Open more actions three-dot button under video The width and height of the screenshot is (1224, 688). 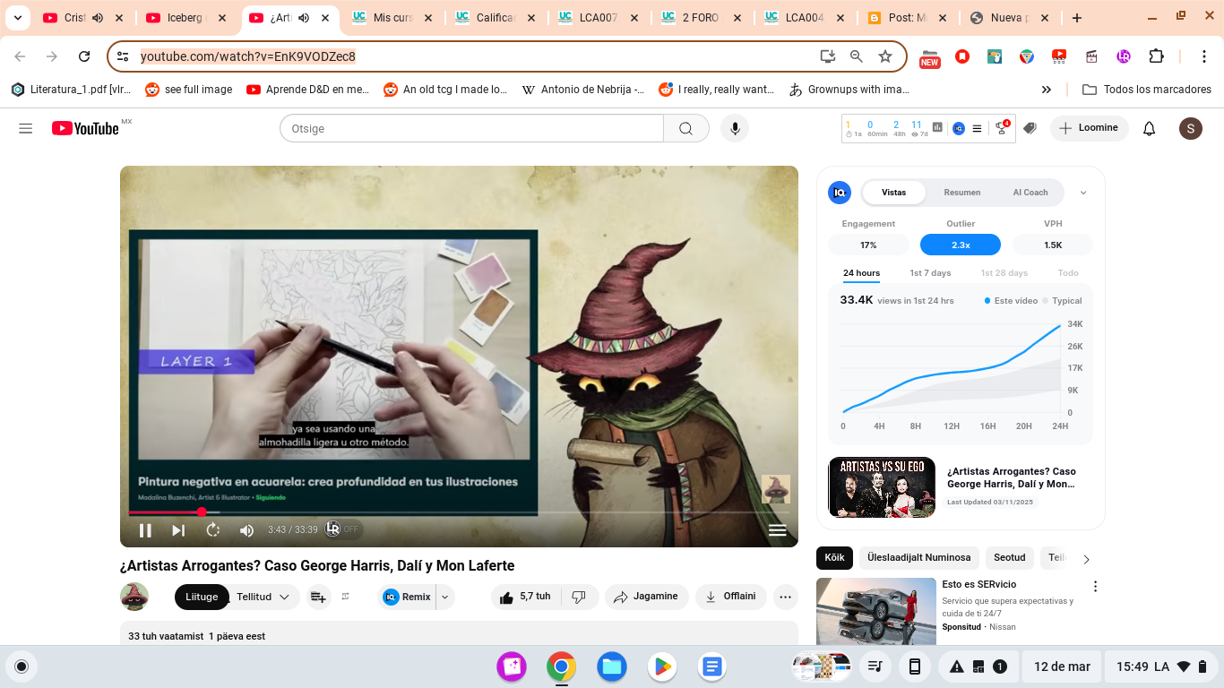point(786,597)
